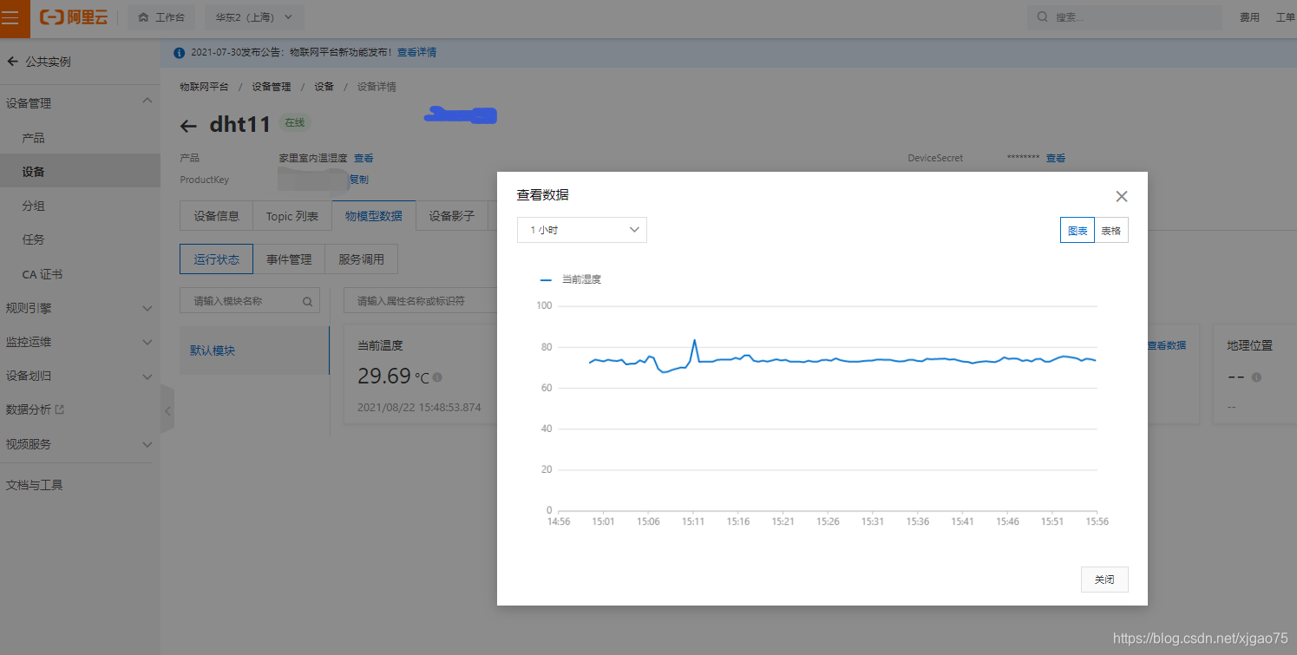This screenshot has height=655, width=1297.
Task: Switch to 图表 chart view
Action: pos(1078,231)
